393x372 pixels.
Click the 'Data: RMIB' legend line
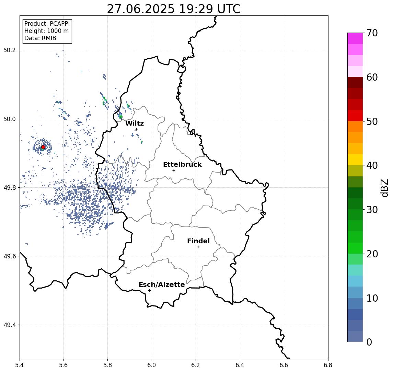pyautogui.click(x=40, y=38)
